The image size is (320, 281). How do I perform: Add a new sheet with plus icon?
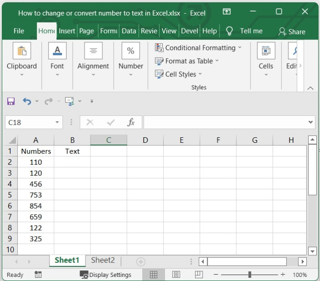tap(141, 262)
